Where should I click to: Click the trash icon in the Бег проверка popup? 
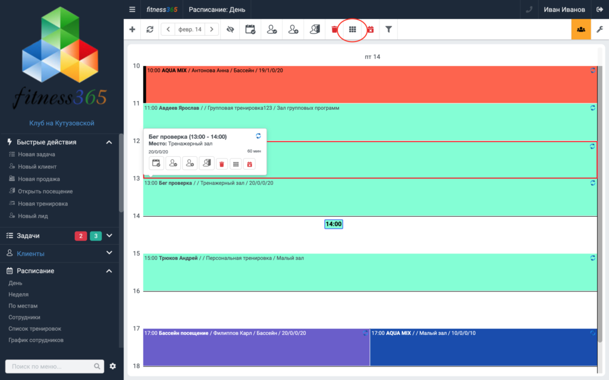222,164
